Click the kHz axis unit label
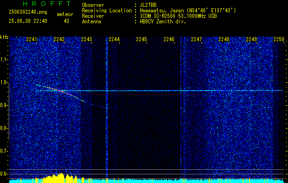 click(x=4, y=37)
